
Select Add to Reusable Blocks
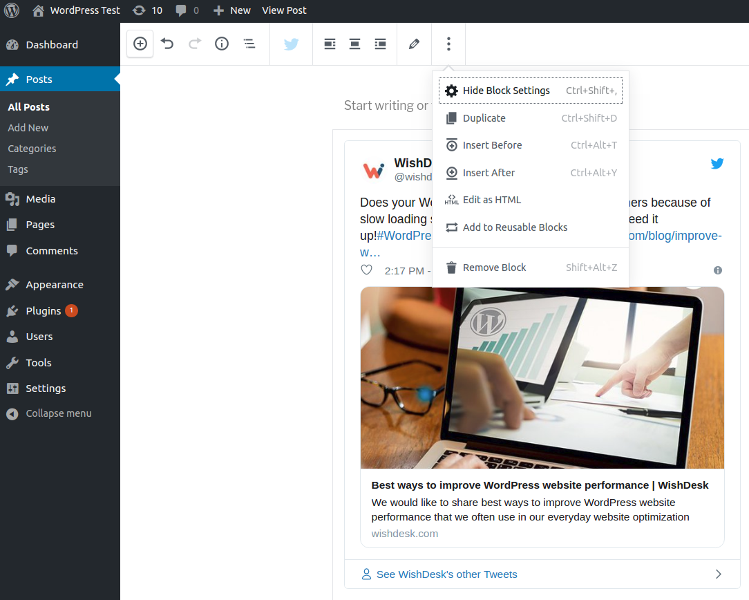click(530, 227)
